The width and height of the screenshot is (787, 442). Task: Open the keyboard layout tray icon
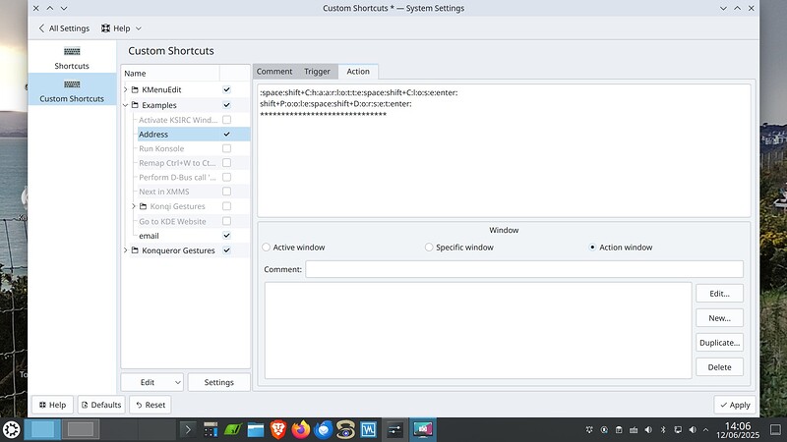pos(634,429)
